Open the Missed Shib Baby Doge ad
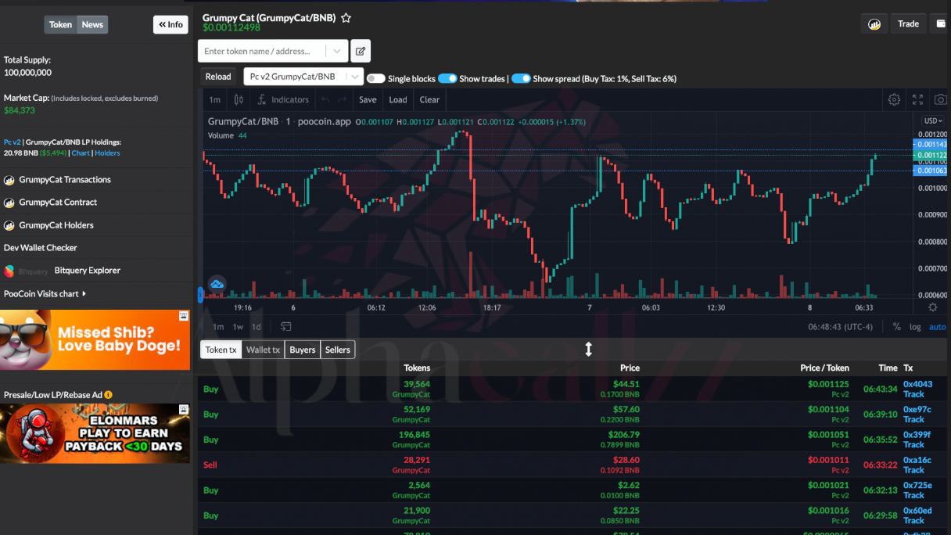Screen dimensions: 951x535 [x=95, y=340]
